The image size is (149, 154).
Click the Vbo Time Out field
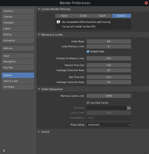tap(109, 77)
